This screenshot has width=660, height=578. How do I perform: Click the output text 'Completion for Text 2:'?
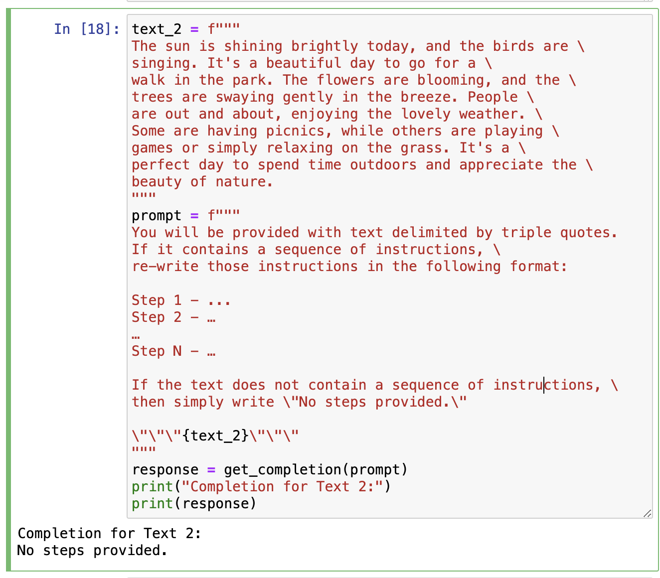[x=109, y=533]
